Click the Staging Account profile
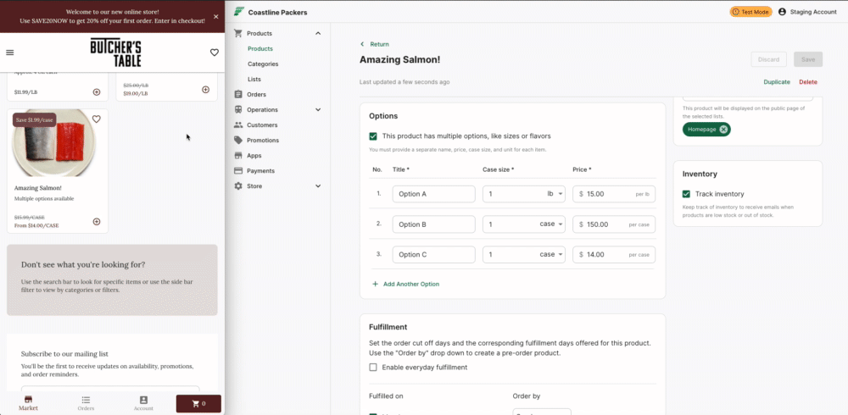 point(806,12)
